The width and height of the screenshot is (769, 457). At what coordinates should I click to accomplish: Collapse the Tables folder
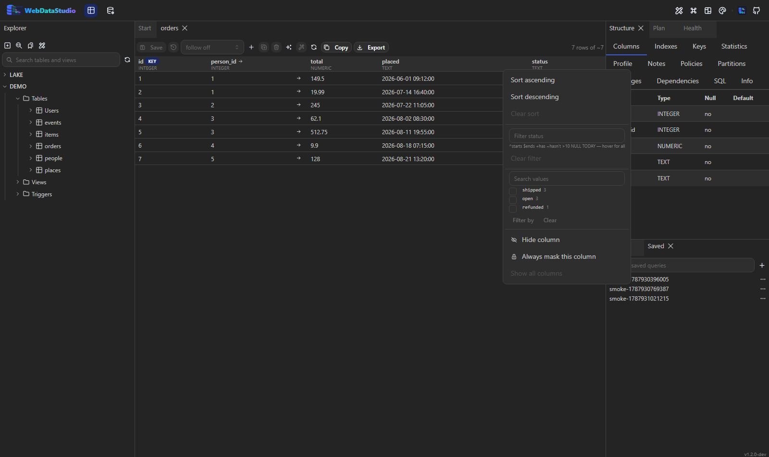tap(18, 99)
